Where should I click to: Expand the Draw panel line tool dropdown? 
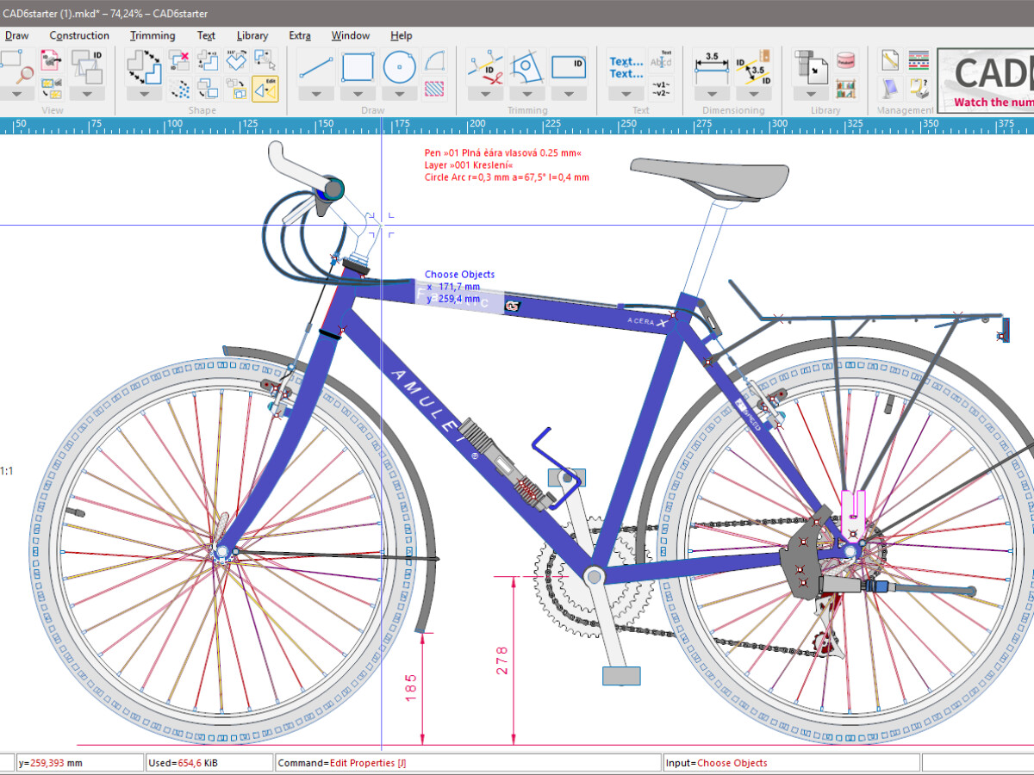[315, 94]
